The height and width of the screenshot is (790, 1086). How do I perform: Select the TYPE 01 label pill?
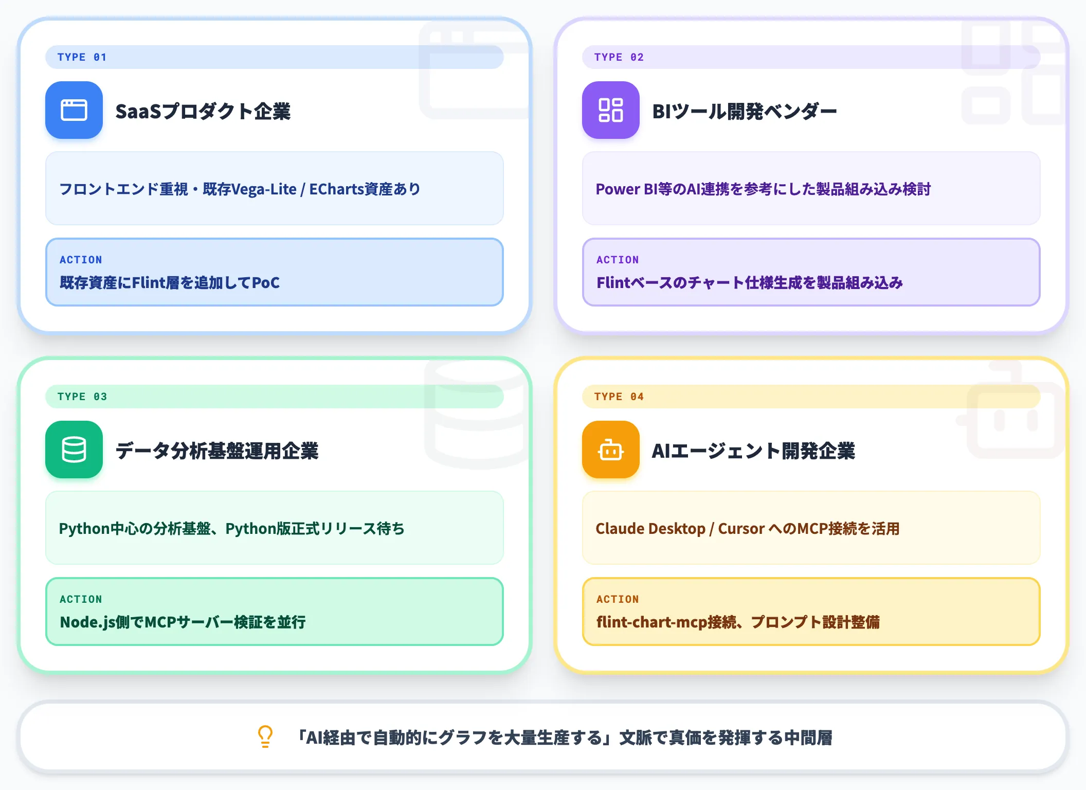(x=274, y=57)
